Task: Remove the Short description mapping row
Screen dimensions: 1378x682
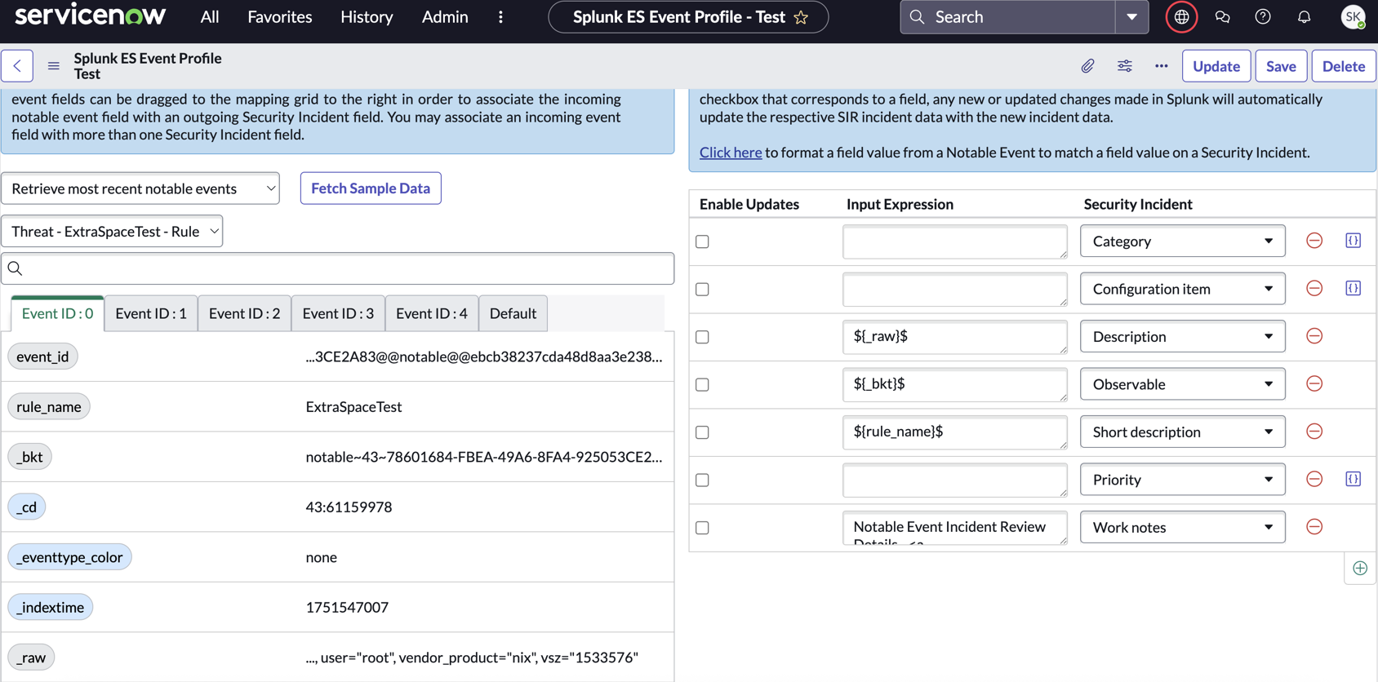Action: point(1314,432)
